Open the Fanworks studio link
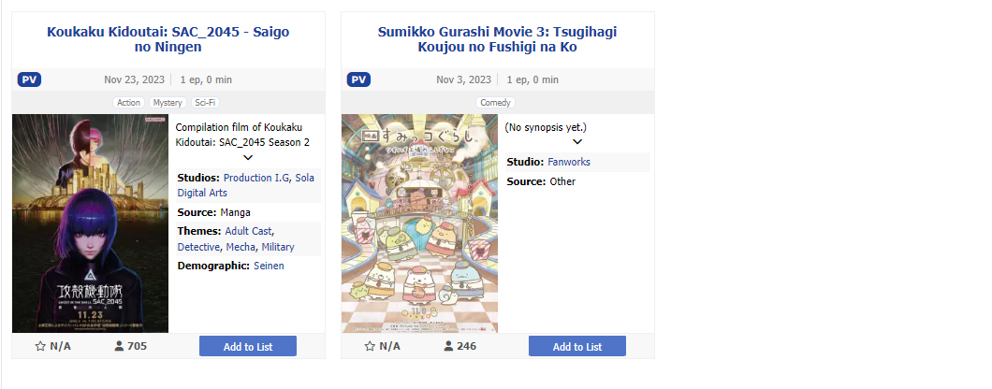The image size is (992, 389). (x=569, y=162)
